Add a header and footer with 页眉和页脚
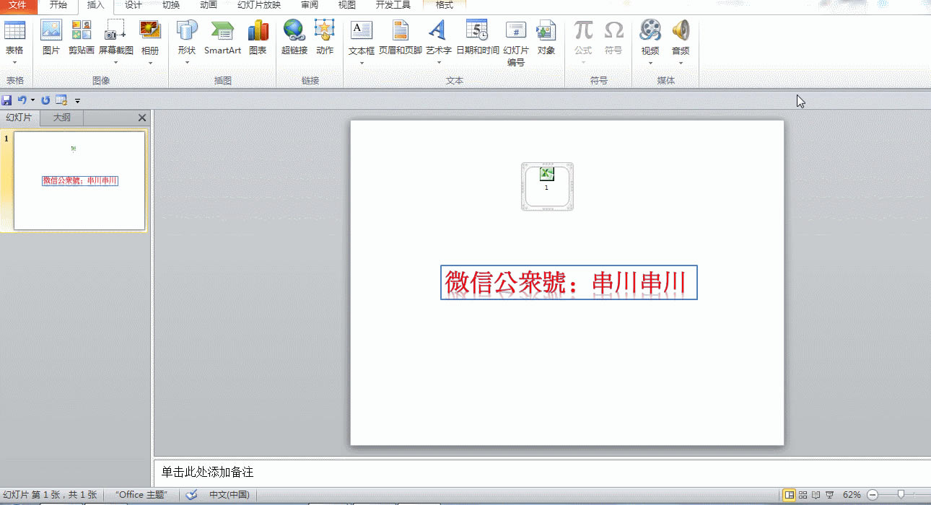Viewport: 931px width, 505px height. click(x=401, y=40)
